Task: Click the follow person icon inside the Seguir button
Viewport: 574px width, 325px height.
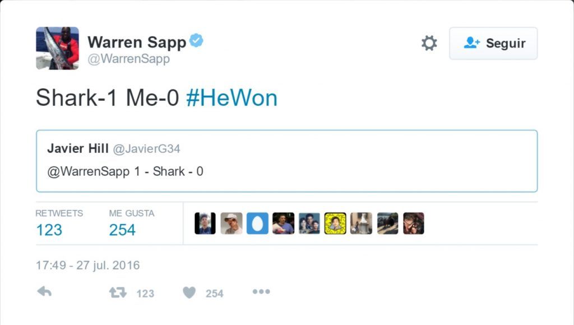Action: 470,43
